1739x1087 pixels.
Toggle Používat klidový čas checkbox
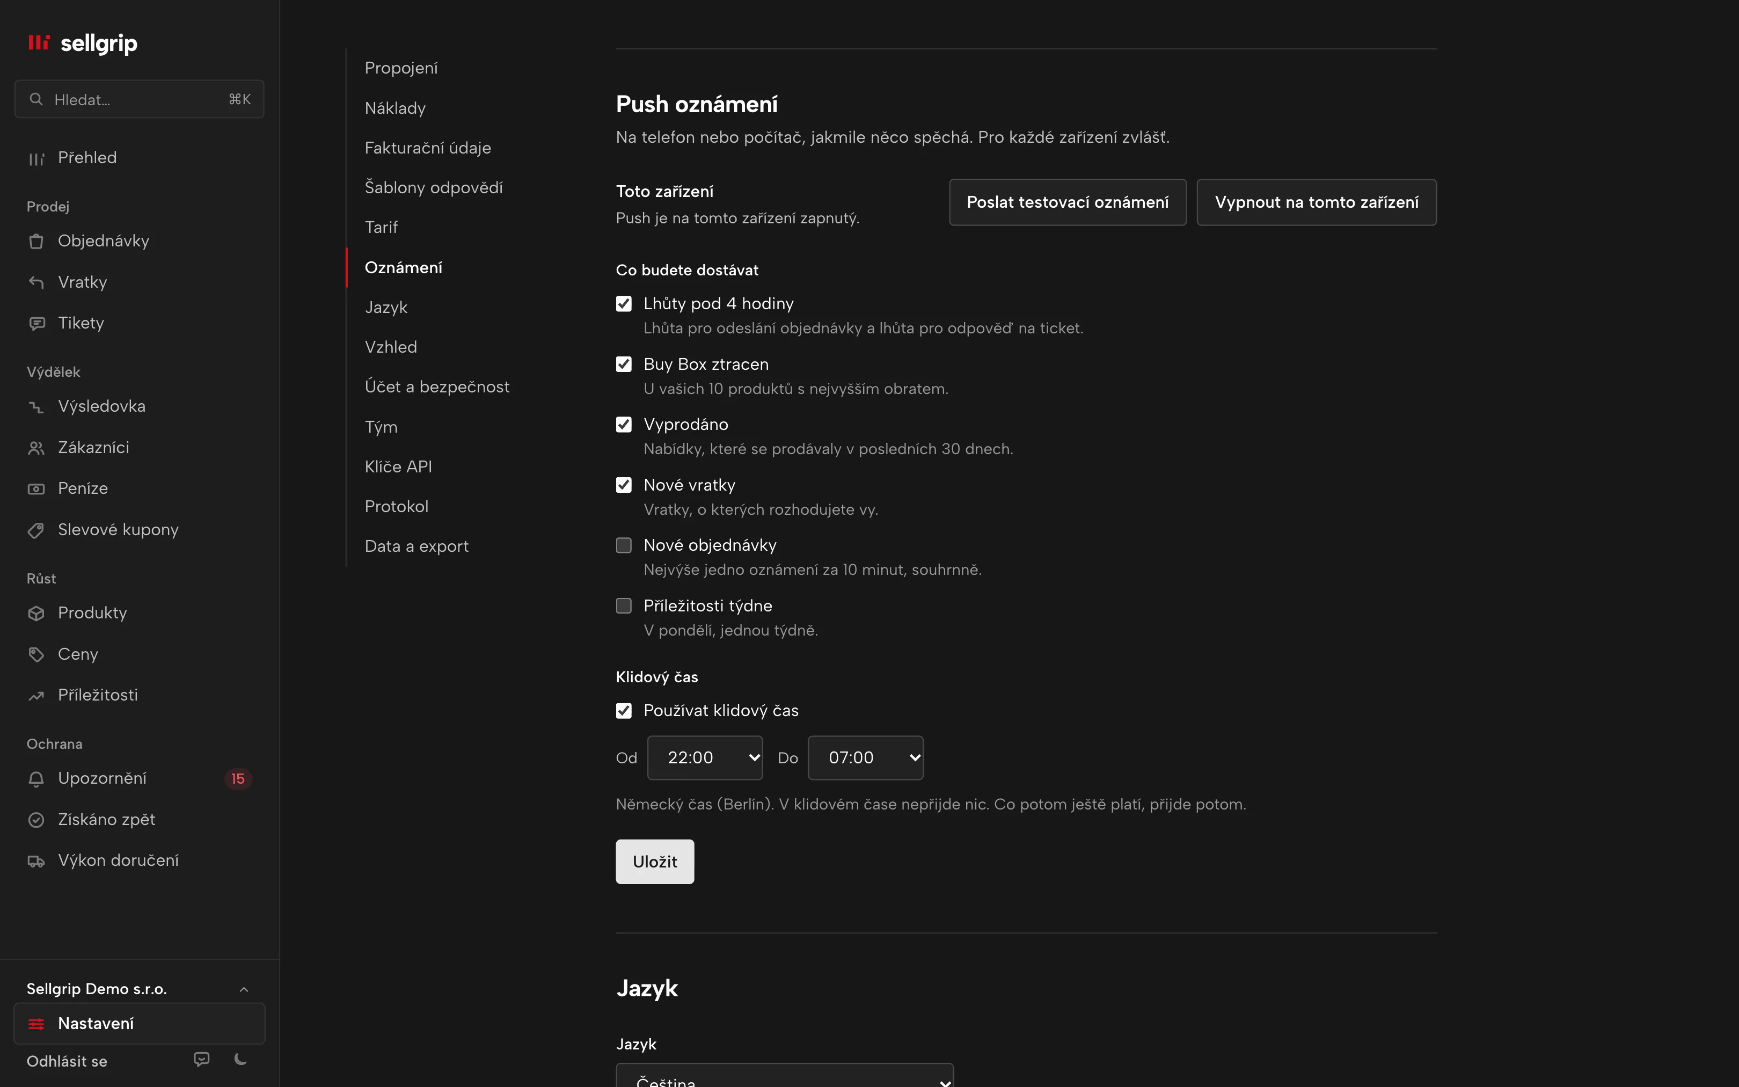624,711
